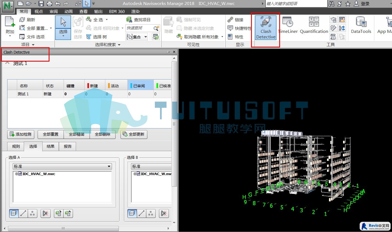Click the 全部重置 reset all button
This screenshot has height=232, width=392.
click(x=51, y=135)
